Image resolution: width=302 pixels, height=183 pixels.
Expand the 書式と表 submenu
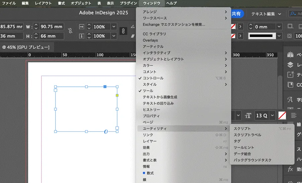click(184, 160)
